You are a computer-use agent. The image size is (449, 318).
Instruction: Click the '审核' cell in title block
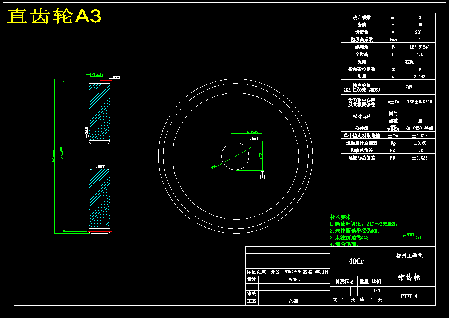[252, 294]
